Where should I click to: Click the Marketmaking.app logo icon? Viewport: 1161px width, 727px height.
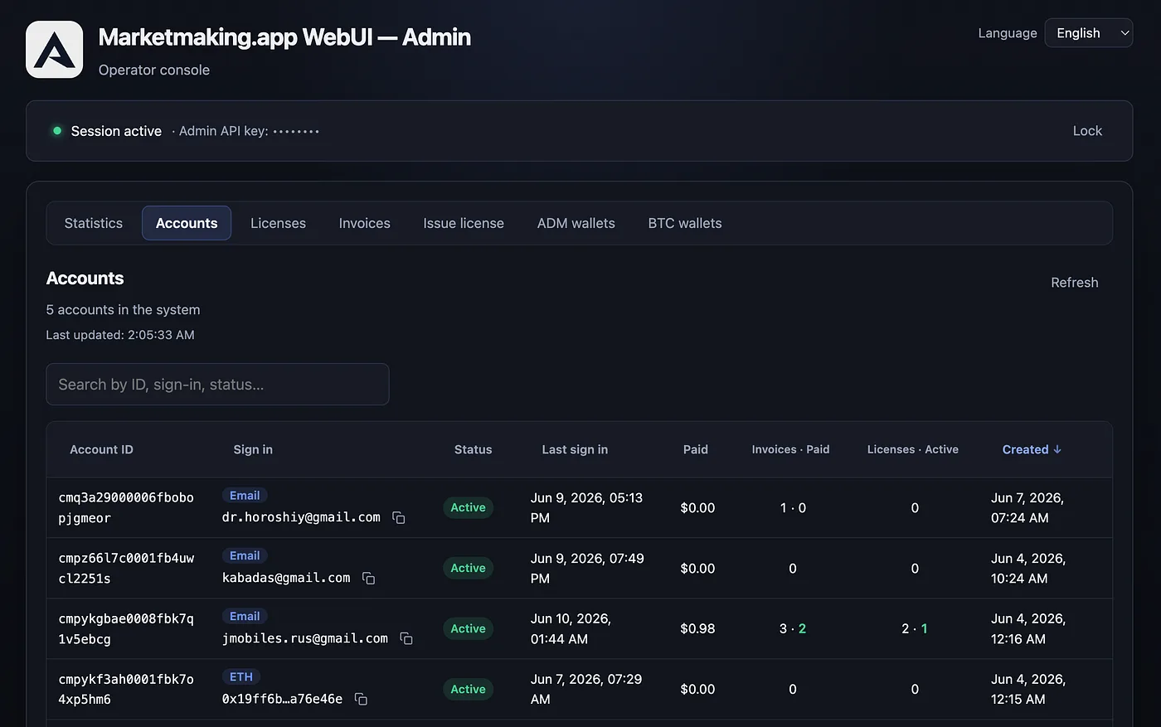coord(55,50)
